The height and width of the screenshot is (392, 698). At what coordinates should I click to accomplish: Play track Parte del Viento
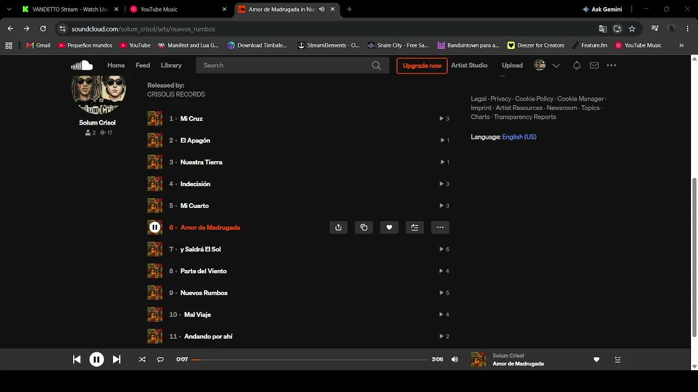click(203, 271)
